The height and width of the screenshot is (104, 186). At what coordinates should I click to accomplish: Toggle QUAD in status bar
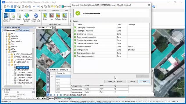click(x=158, y=101)
